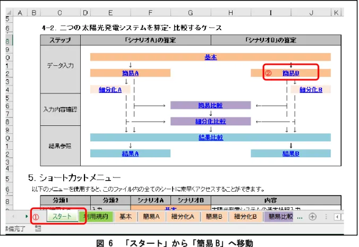The height and width of the screenshot is (247, 359).
Task: Click previous-sheet navigation arrow
Action: [x=13, y=216]
